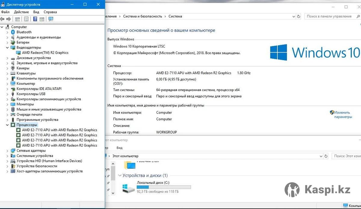Image resolution: width=361 pixels, height=209 pixels.
Task: Expand Мыши и иные указывающие устройства
Action: point(8,109)
